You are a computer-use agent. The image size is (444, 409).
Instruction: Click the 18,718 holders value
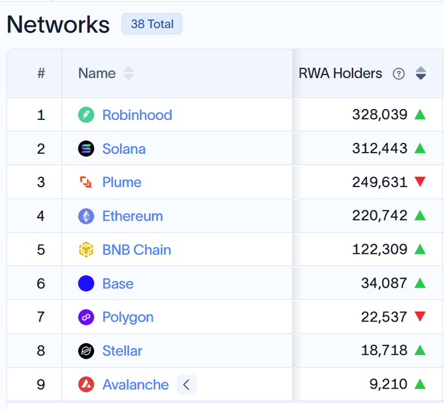384,350
